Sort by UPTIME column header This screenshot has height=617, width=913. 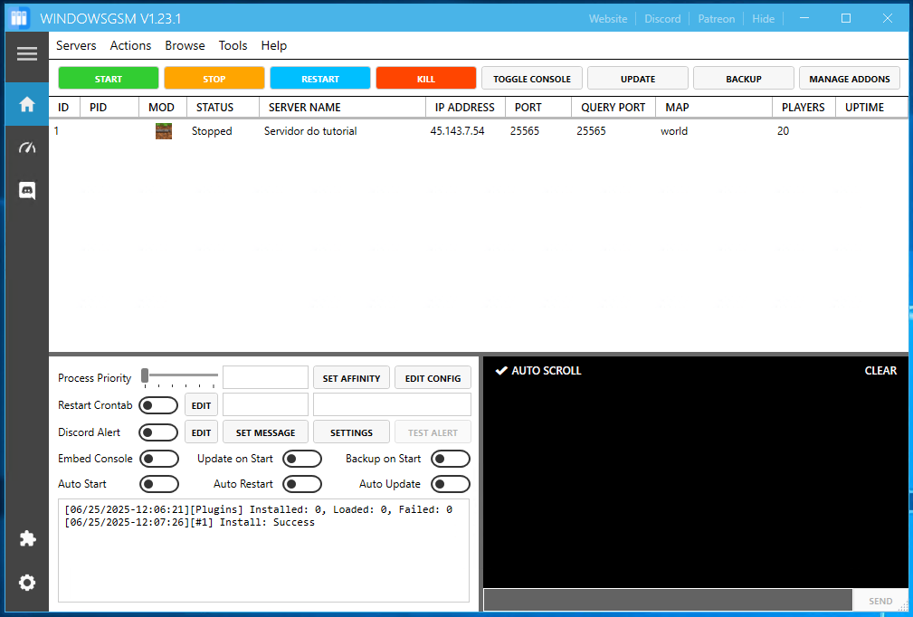click(870, 108)
